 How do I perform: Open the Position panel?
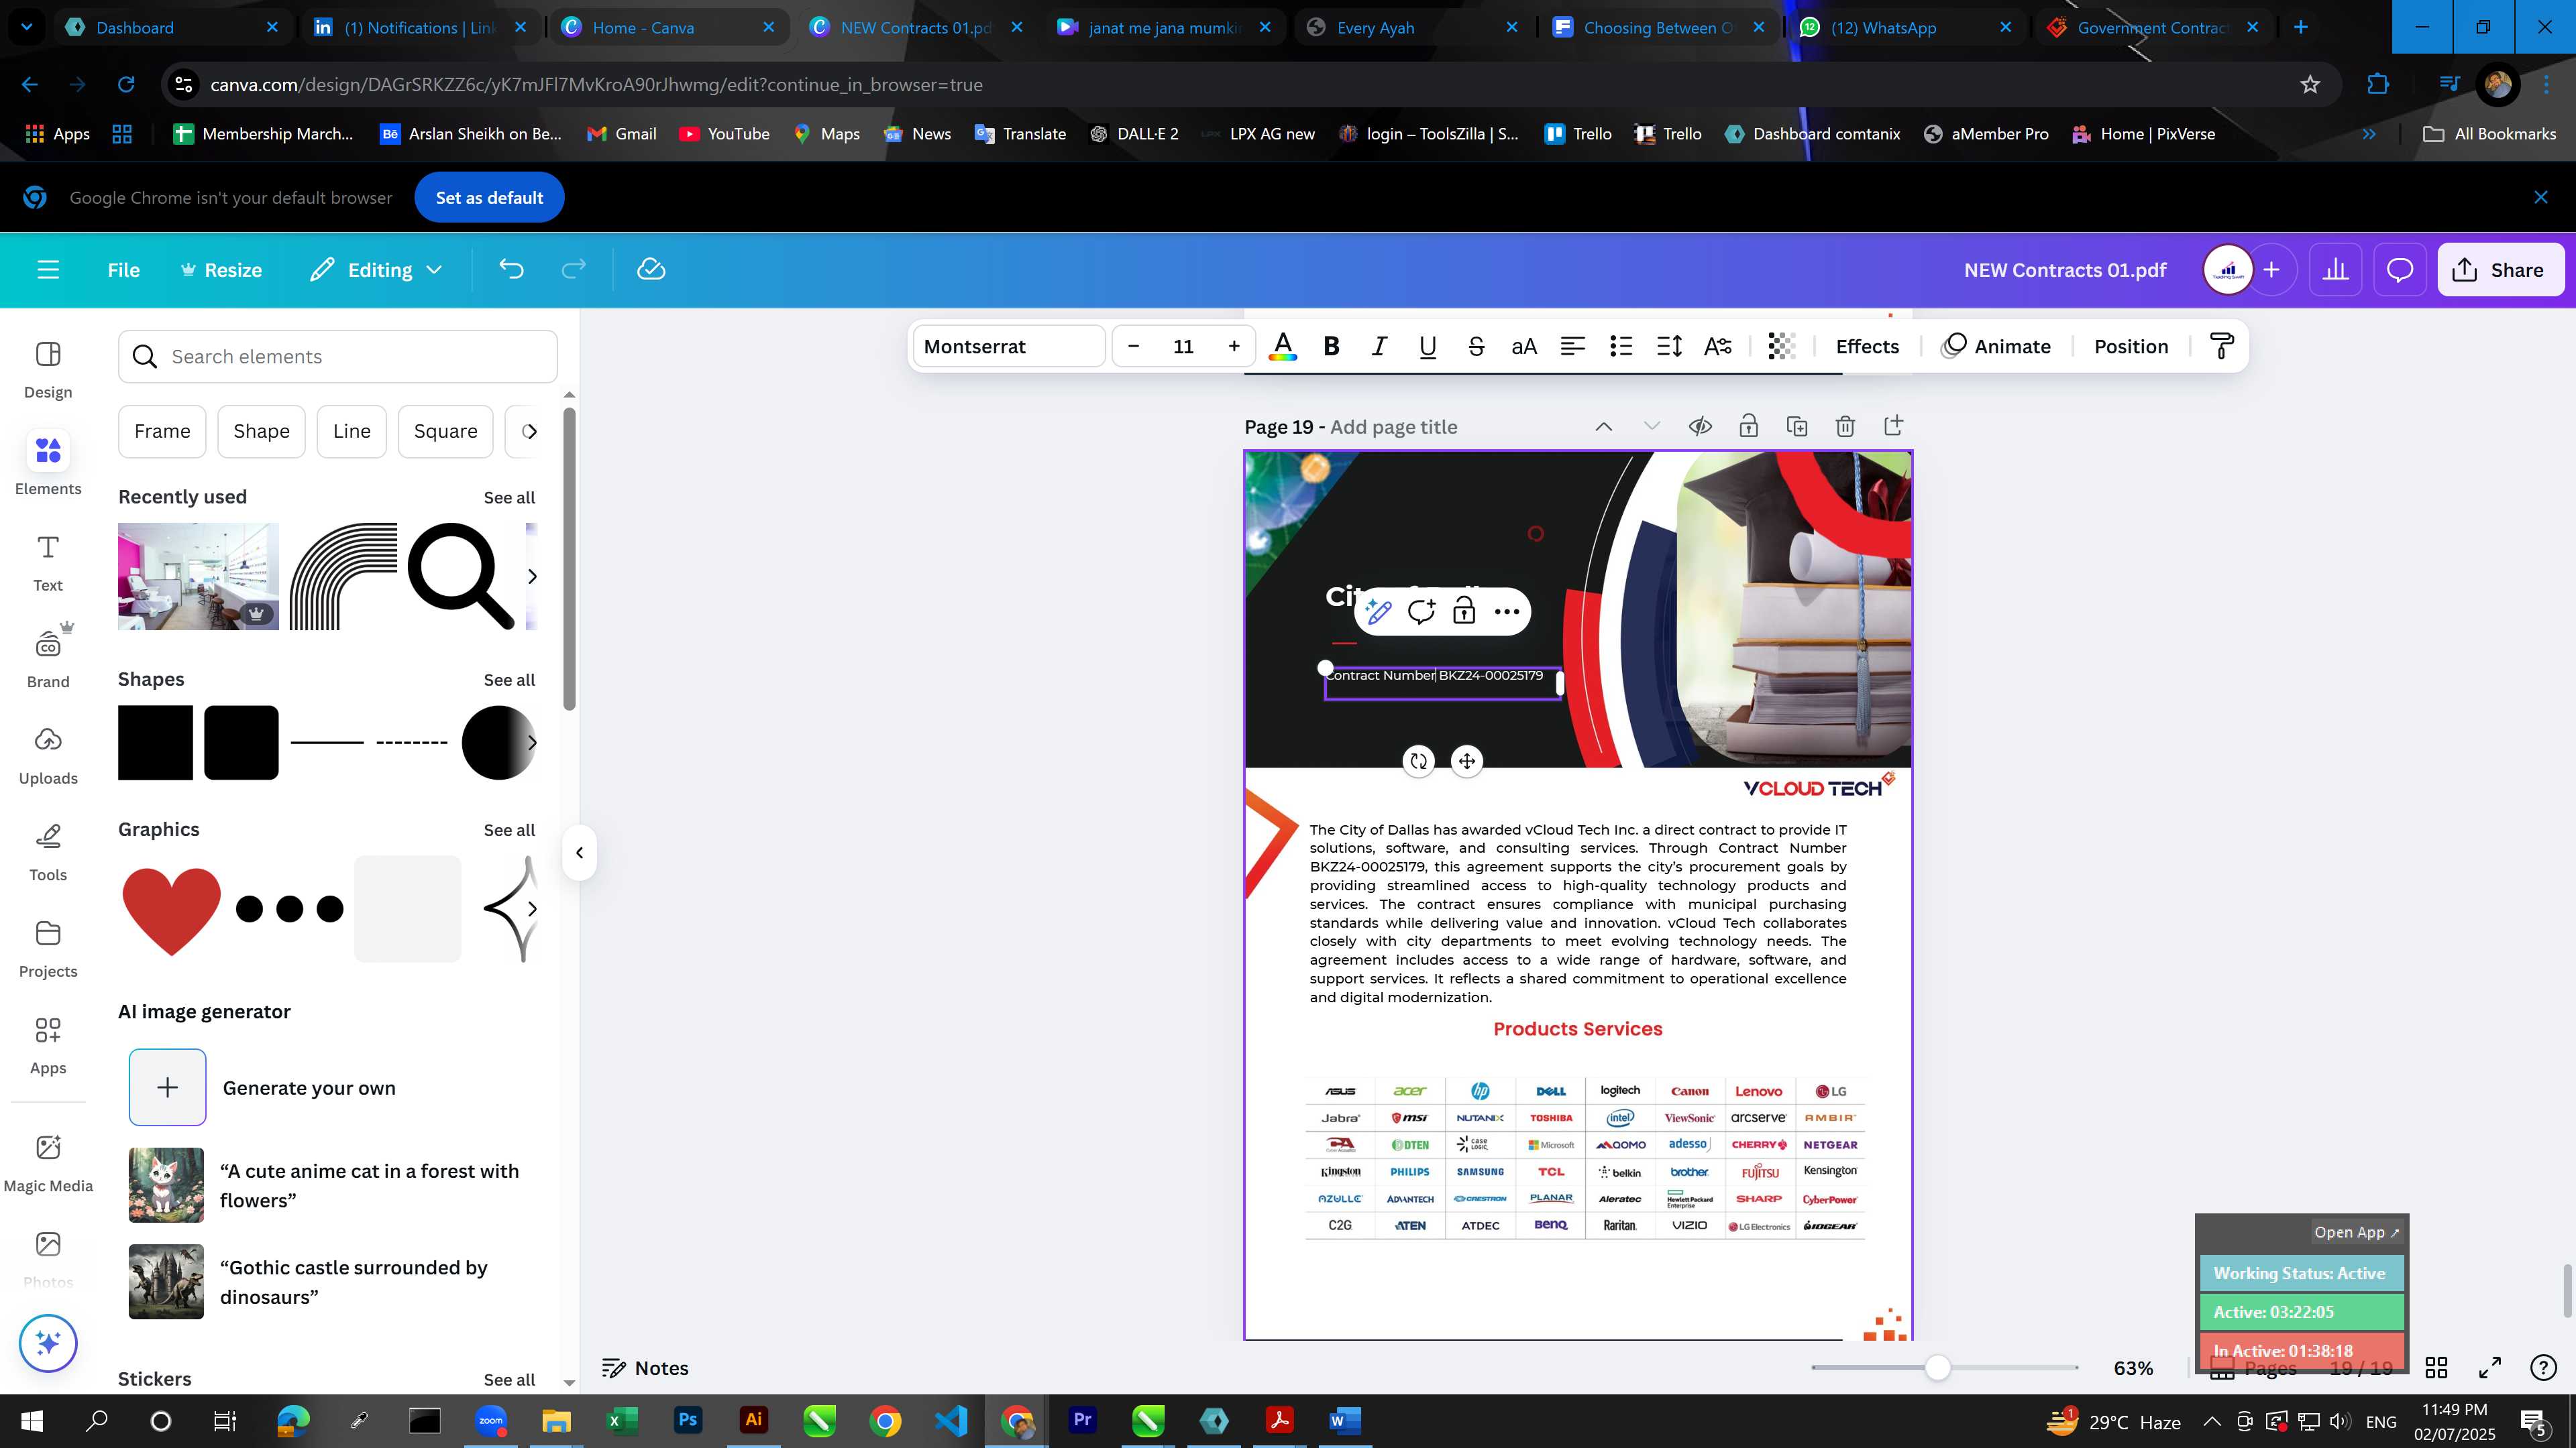pyautogui.click(x=2131, y=347)
